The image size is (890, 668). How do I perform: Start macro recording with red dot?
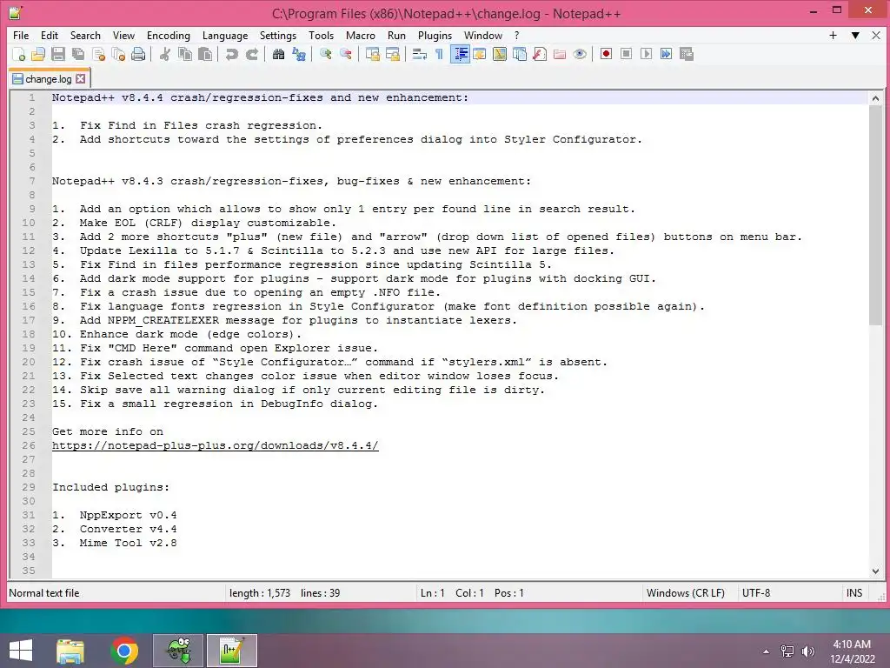(x=606, y=54)
